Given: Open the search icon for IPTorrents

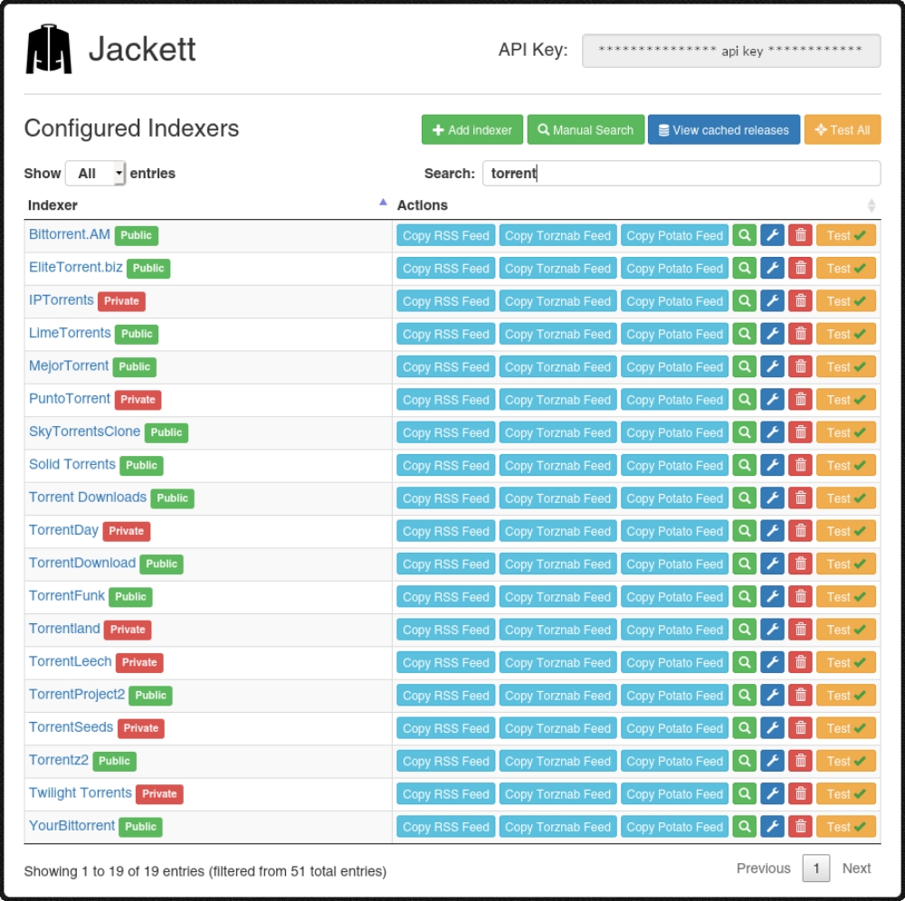Looking at the screenshot, I should point(744,300).
